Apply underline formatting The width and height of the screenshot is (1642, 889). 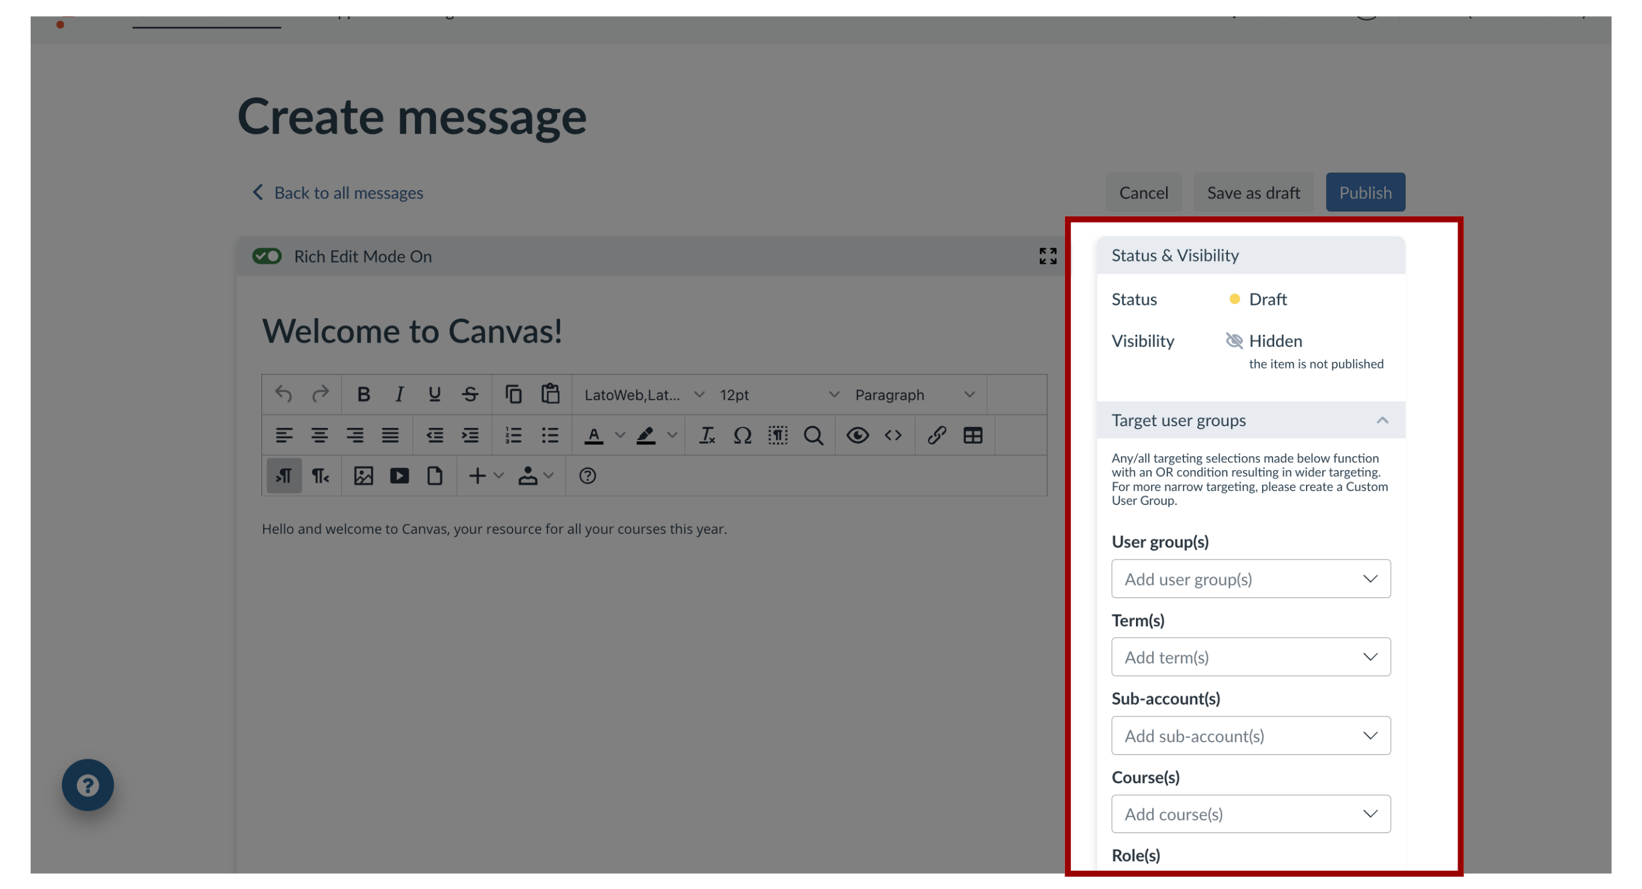point(434,394)
